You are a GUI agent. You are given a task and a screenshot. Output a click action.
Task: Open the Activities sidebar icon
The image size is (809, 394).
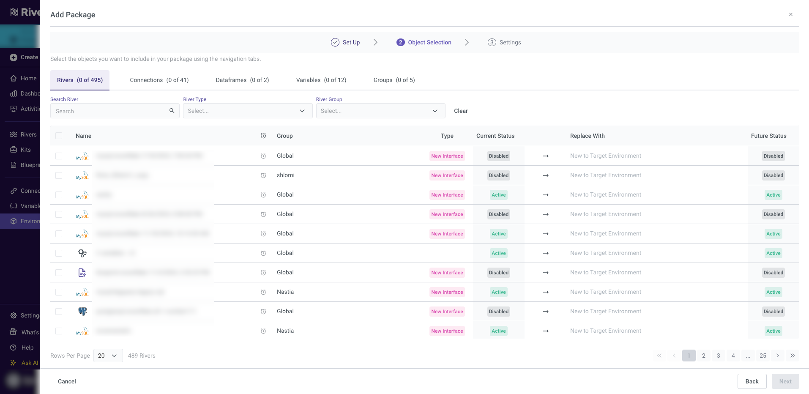coord(14,109)
